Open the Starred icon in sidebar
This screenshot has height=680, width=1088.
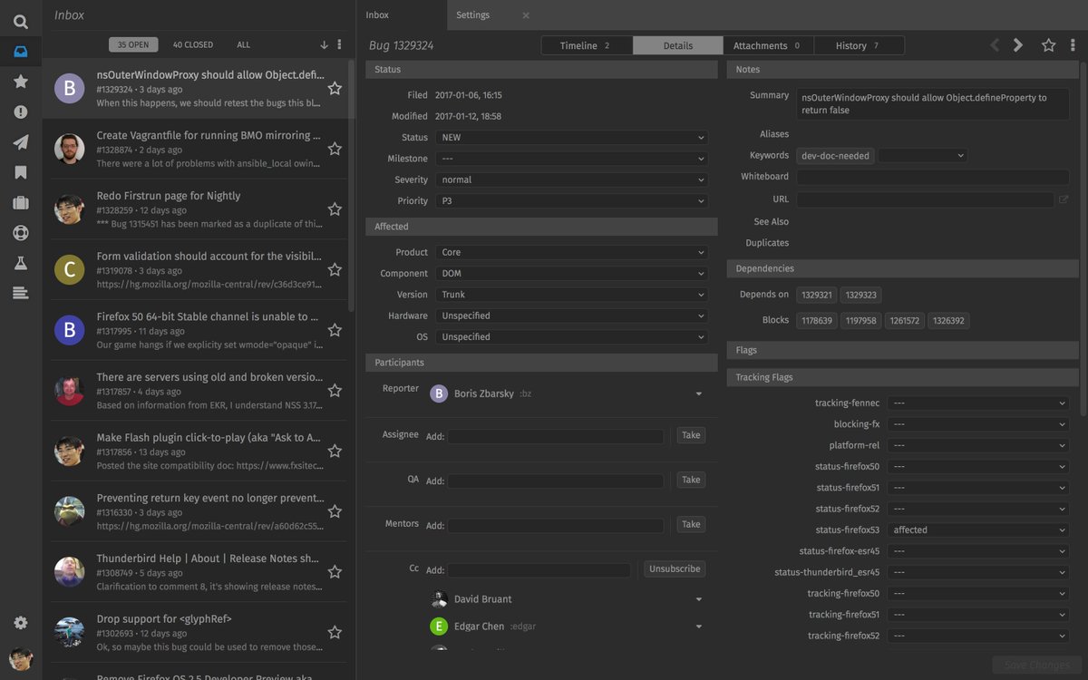(21, 82)
